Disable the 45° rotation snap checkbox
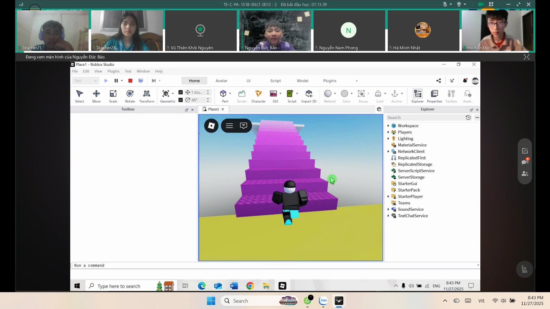550x309 pixels. (x=181, y=100)
